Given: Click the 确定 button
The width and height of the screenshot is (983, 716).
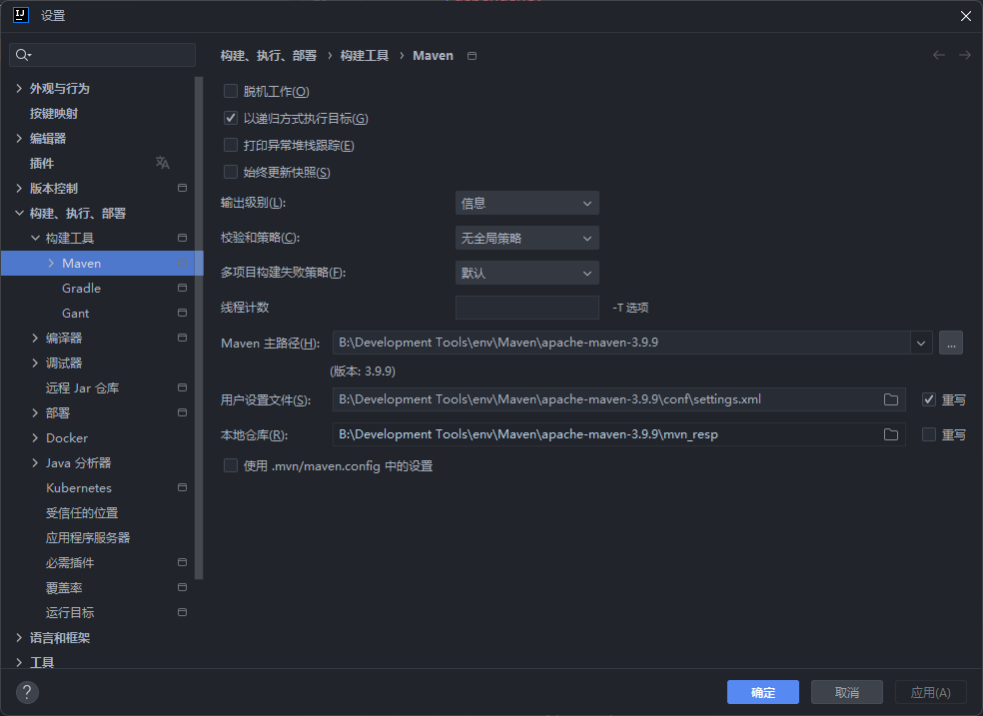Looking at the screenshot, I should point(763,692).
